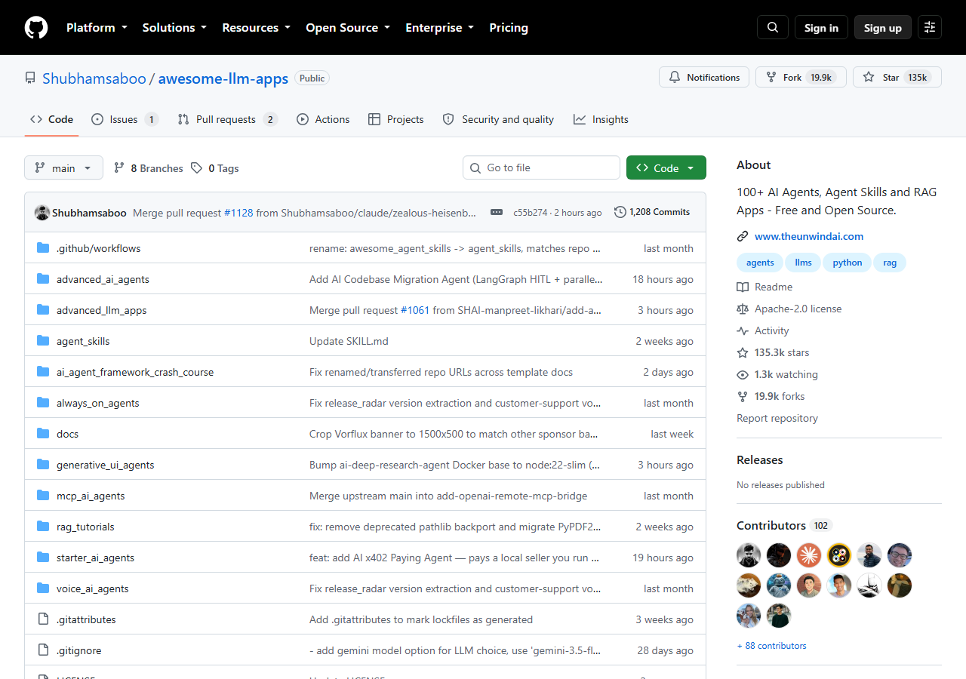The height and width of the screenshot is (679, 966).
Task: View the 0 Tags list
Action: click(215, 168)
